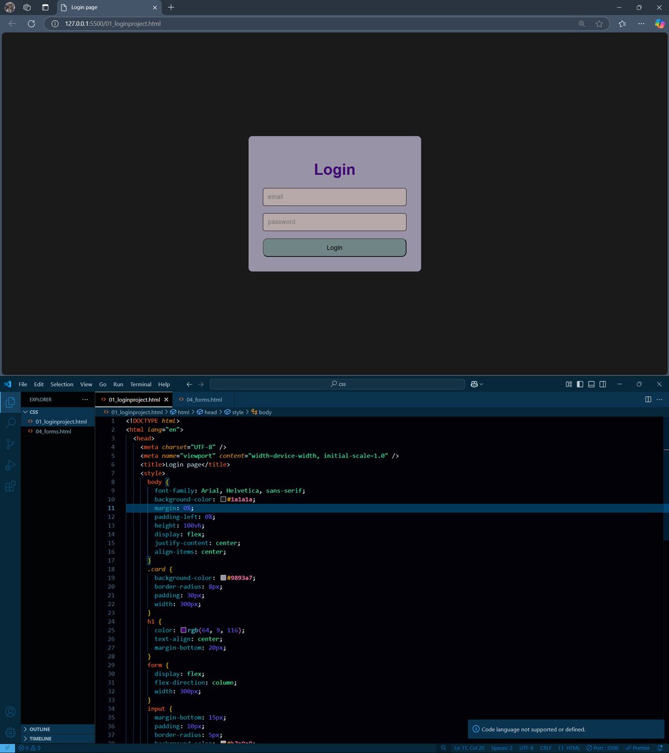
Task: Open the File menu
Action: pyautogui.click(x=23, y=384)
